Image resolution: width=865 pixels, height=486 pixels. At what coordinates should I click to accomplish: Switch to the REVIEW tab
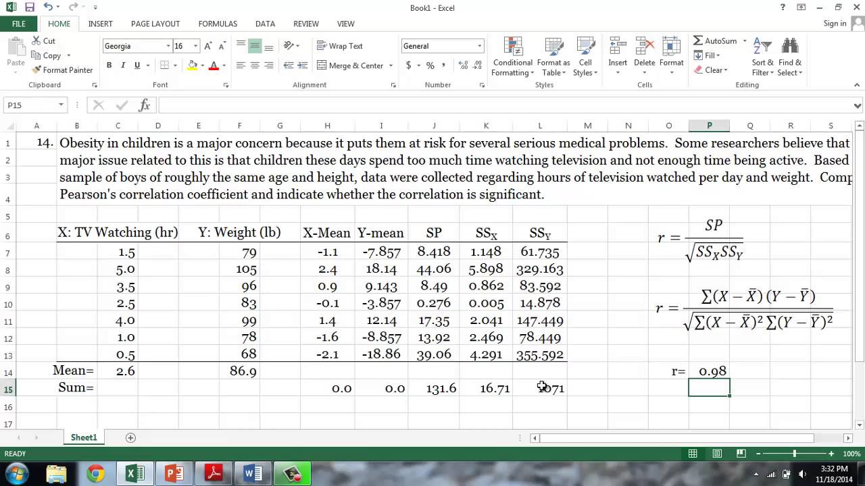306,24
